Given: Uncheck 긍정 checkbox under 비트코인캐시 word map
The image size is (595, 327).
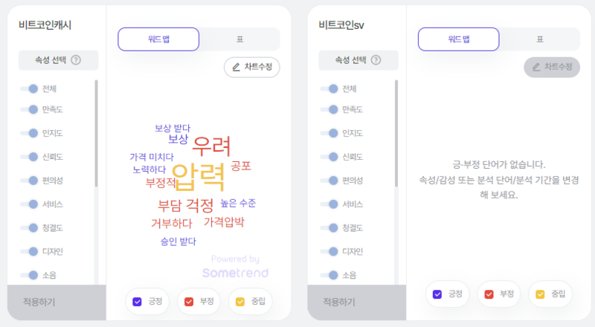Looking at the screenshot, I should click(x=137, y=302).
